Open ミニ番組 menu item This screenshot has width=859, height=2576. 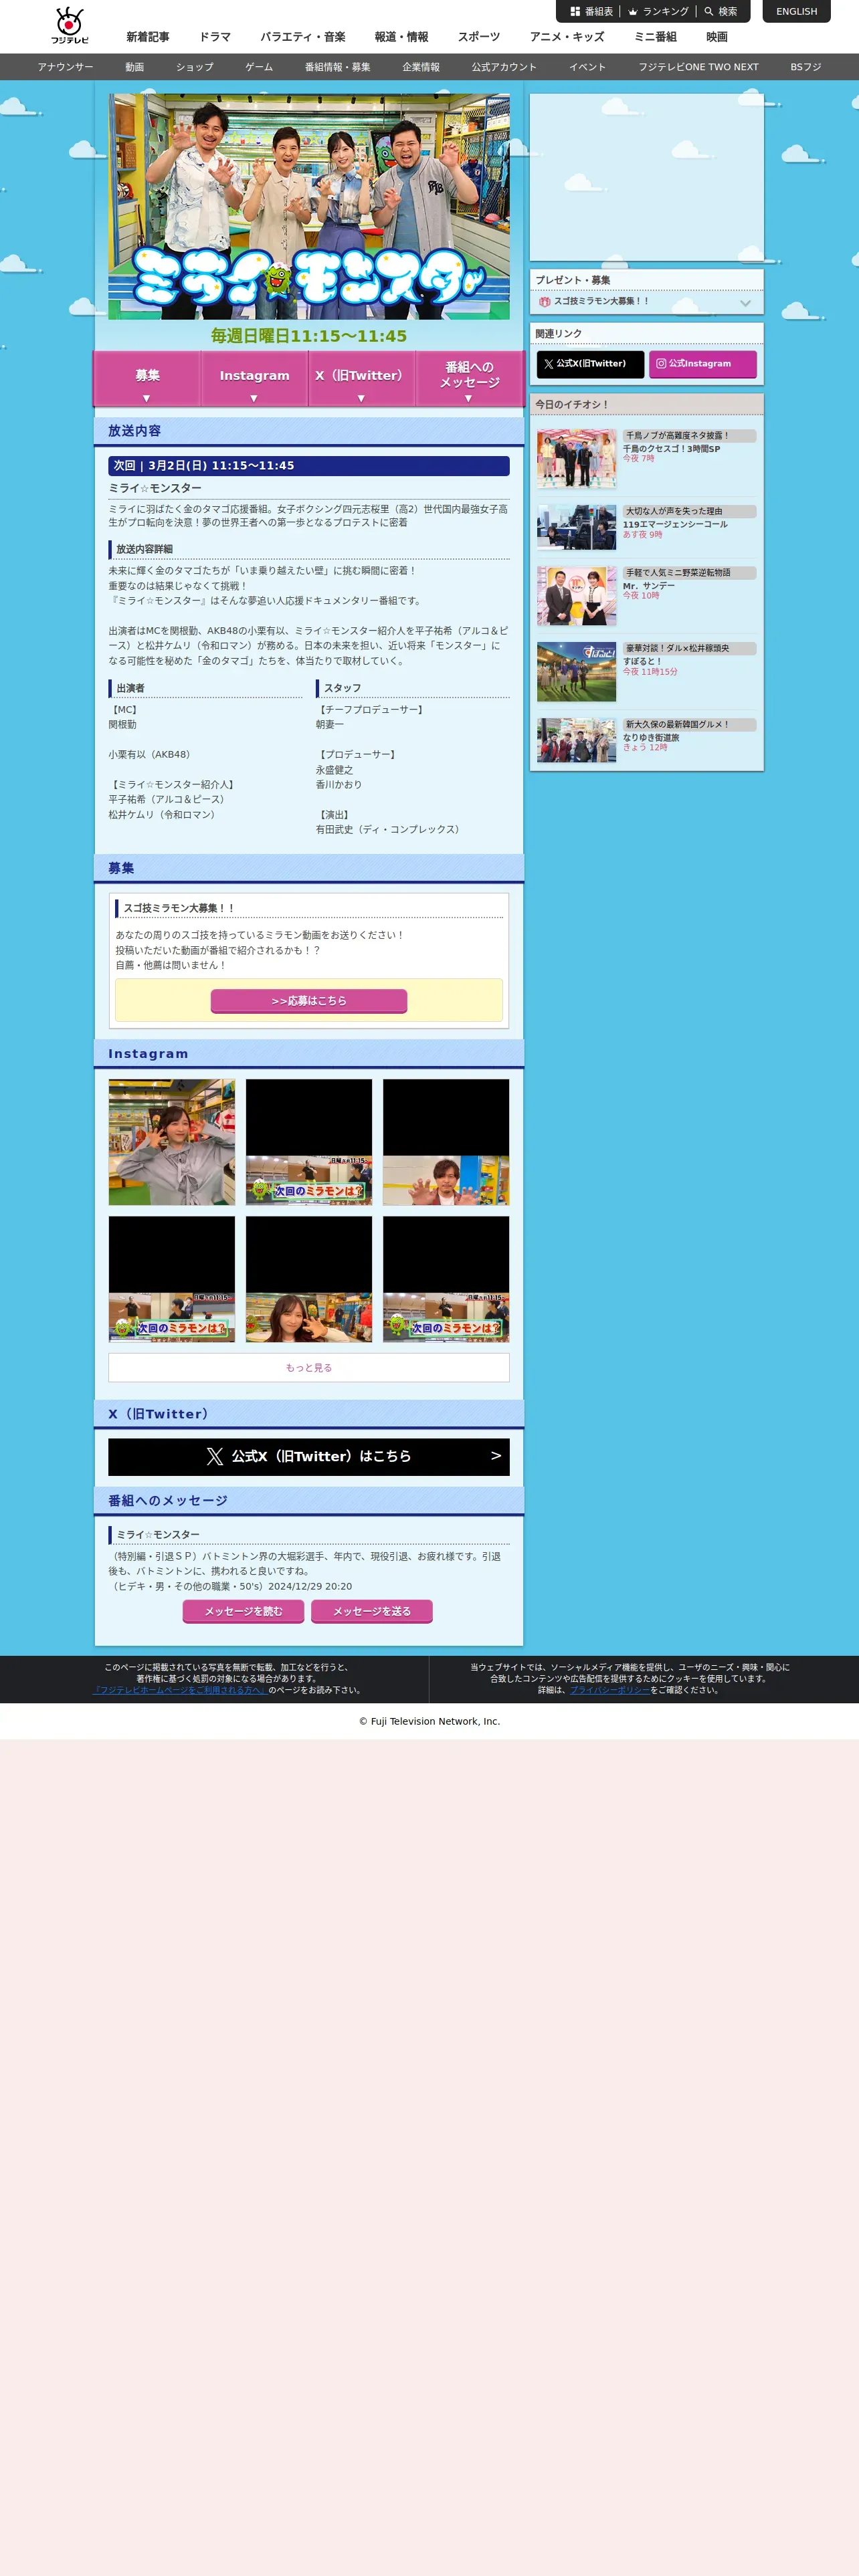[x=655, y=37]
